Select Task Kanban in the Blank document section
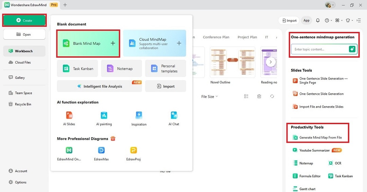This screenshot has height=192, width=367. tap(77, 69)
